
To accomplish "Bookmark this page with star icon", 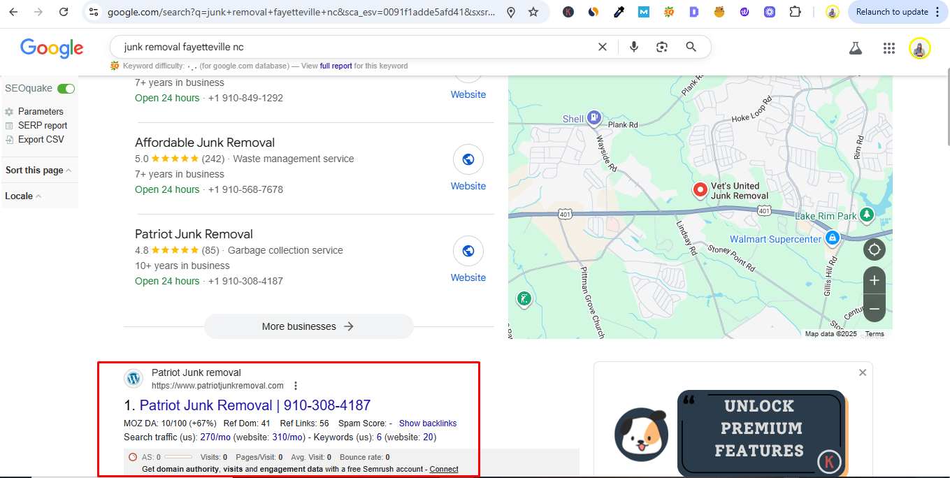I will point(533,12).
